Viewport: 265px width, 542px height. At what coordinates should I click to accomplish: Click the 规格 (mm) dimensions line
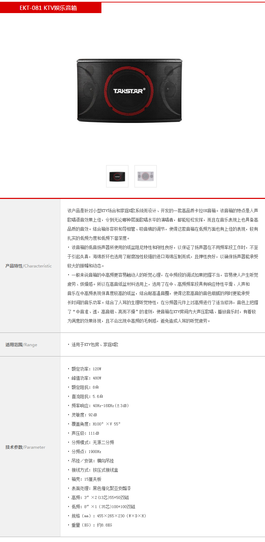tap(108, 516)
